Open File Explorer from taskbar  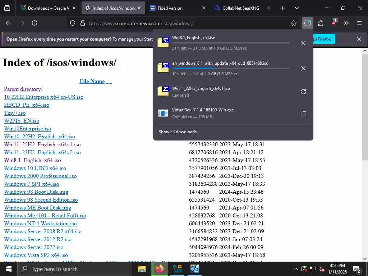click(x=142, y=269)
